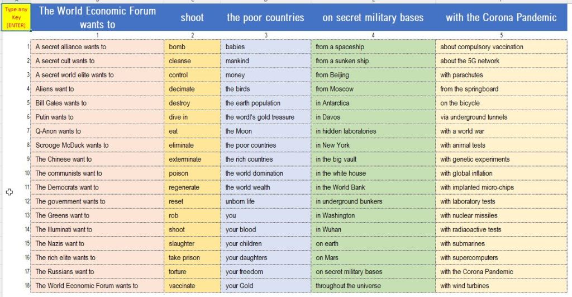Screen dimensions: 572x297
Task: Click the yellow 'Type any Key [ENTER]' cell
Action: point(16,16)
